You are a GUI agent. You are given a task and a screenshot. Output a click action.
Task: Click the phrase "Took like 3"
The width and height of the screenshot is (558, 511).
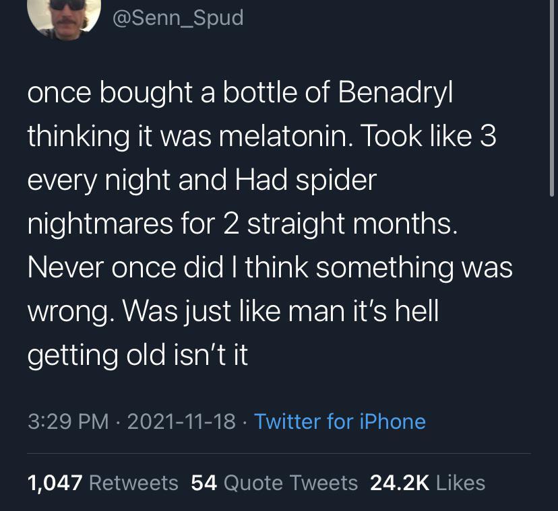click(429, 137)
